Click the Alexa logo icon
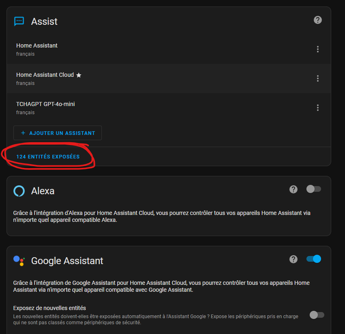 (19, 191)
